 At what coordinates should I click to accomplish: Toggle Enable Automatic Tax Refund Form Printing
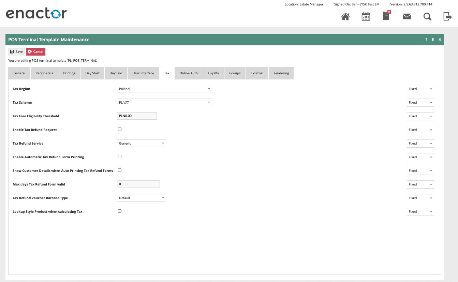[x=120, y=157]
